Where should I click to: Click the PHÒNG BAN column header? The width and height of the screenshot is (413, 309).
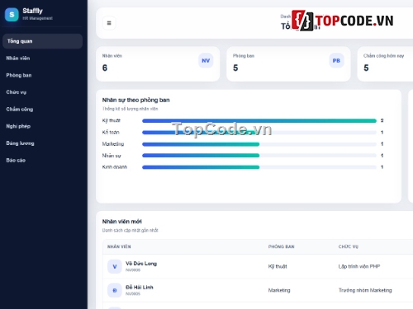pyautogui.click(x=281, y=246)
